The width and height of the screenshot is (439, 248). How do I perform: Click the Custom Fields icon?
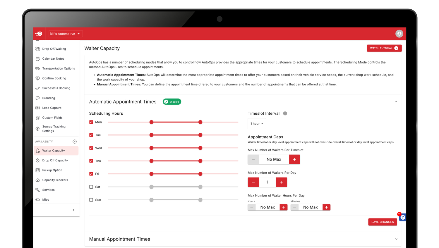click(37, 118)
